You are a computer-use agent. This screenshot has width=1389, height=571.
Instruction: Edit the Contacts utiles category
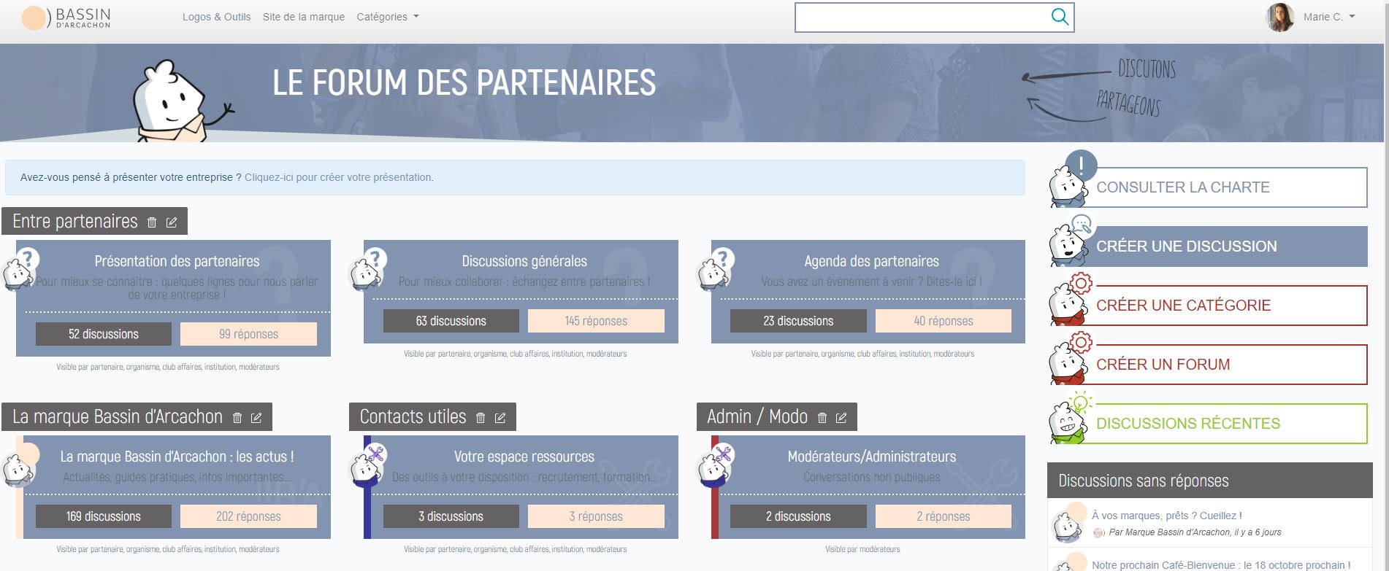(x=500, y=418)
